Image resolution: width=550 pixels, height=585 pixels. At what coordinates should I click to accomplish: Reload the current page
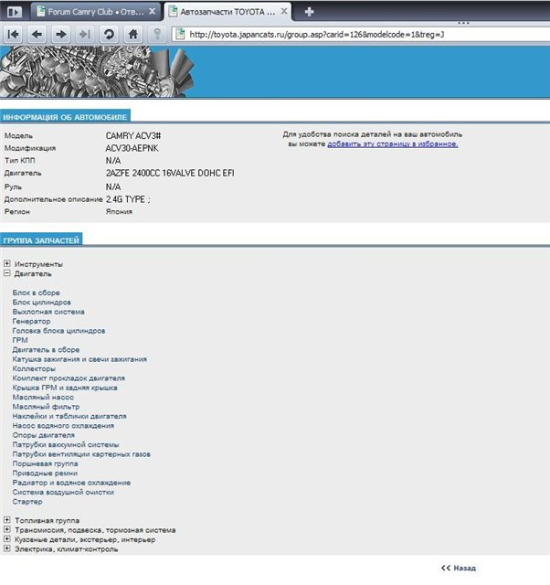tap(110, 35)
